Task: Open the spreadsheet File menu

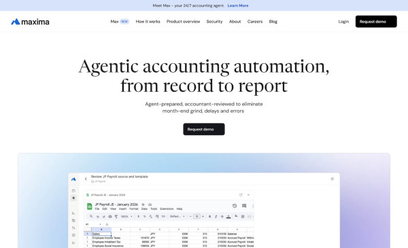Action: tap(97, 209)
